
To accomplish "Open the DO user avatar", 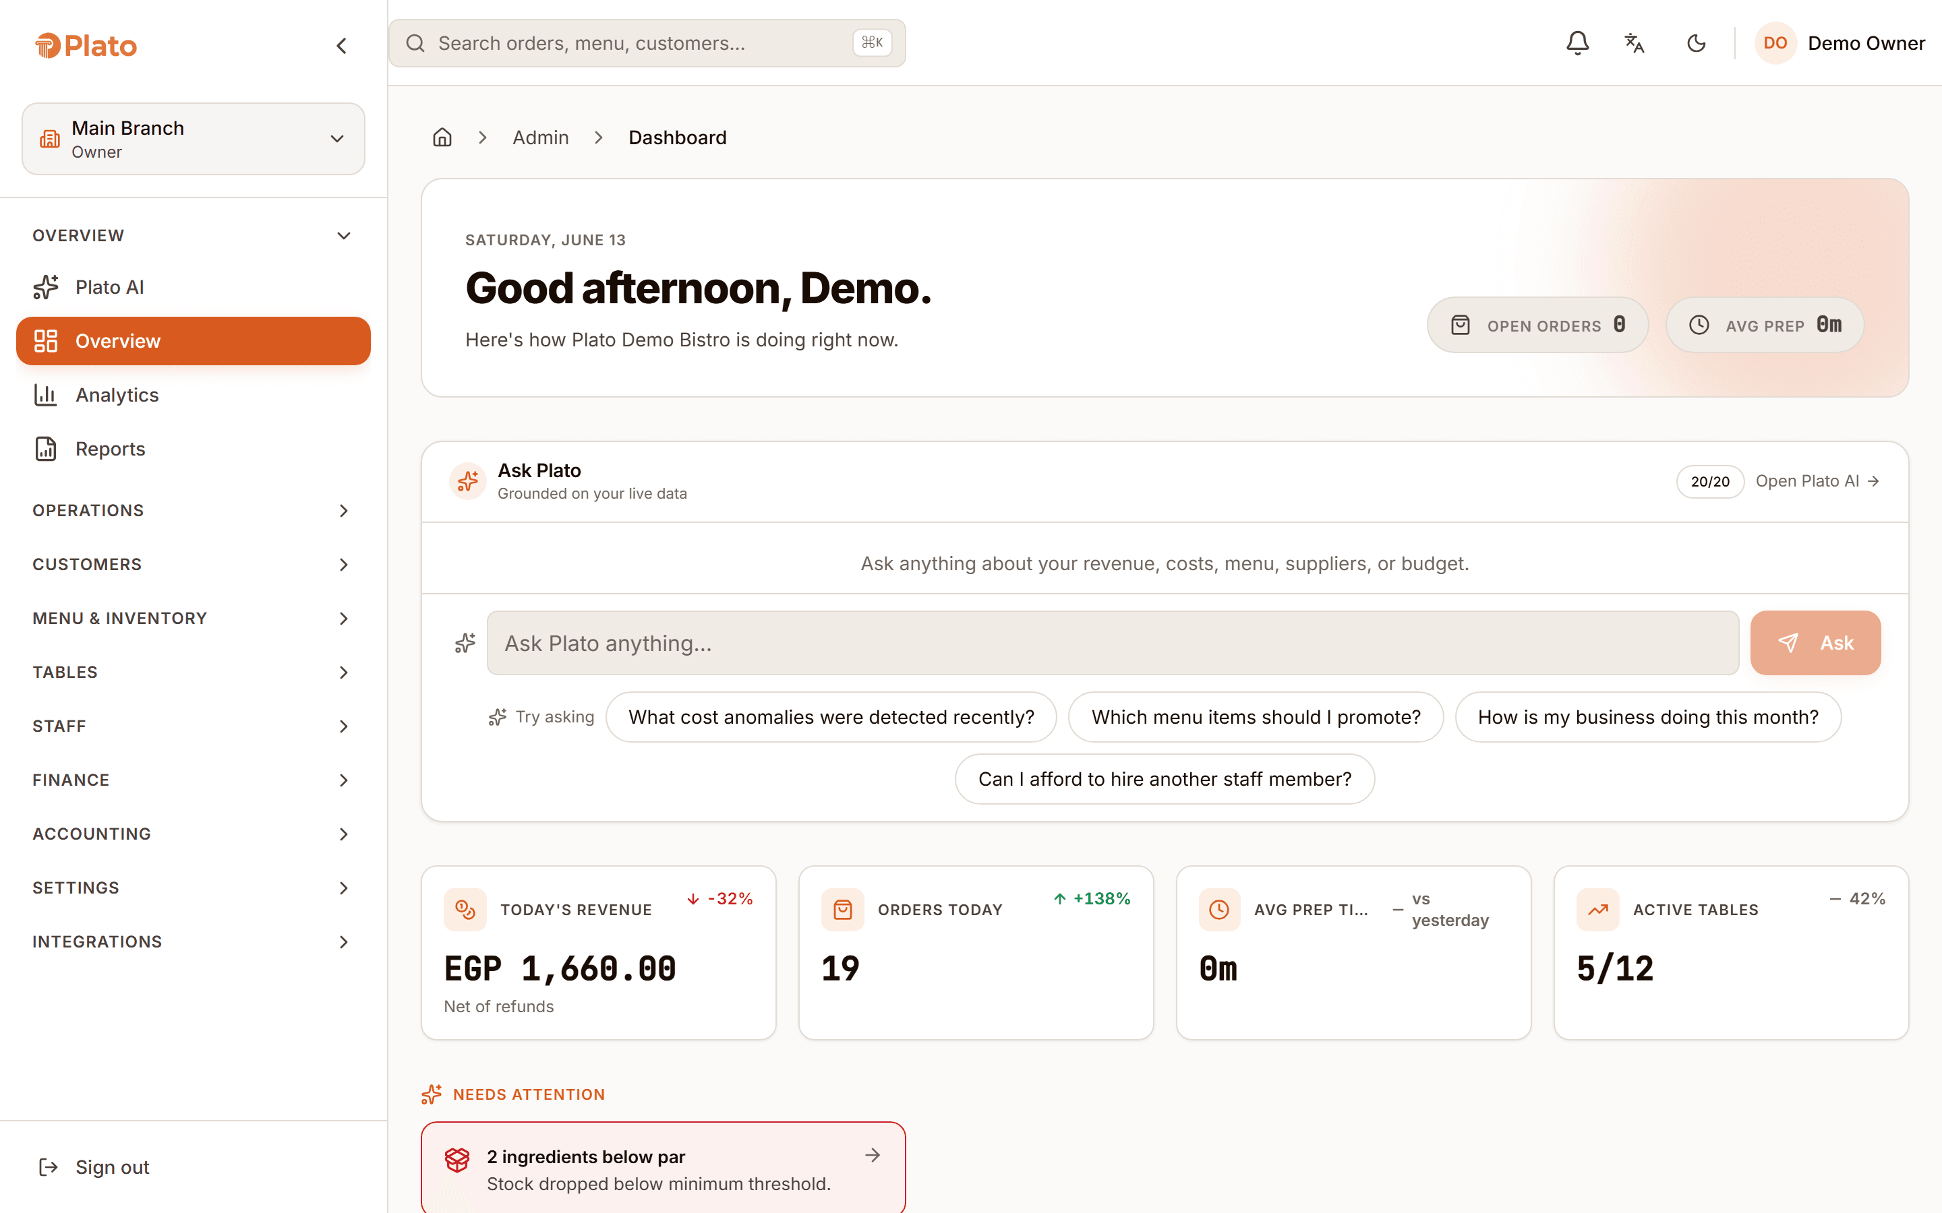I will [1775, 43].
